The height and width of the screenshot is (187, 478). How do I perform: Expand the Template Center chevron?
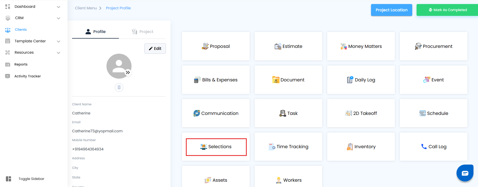[58, 41]
